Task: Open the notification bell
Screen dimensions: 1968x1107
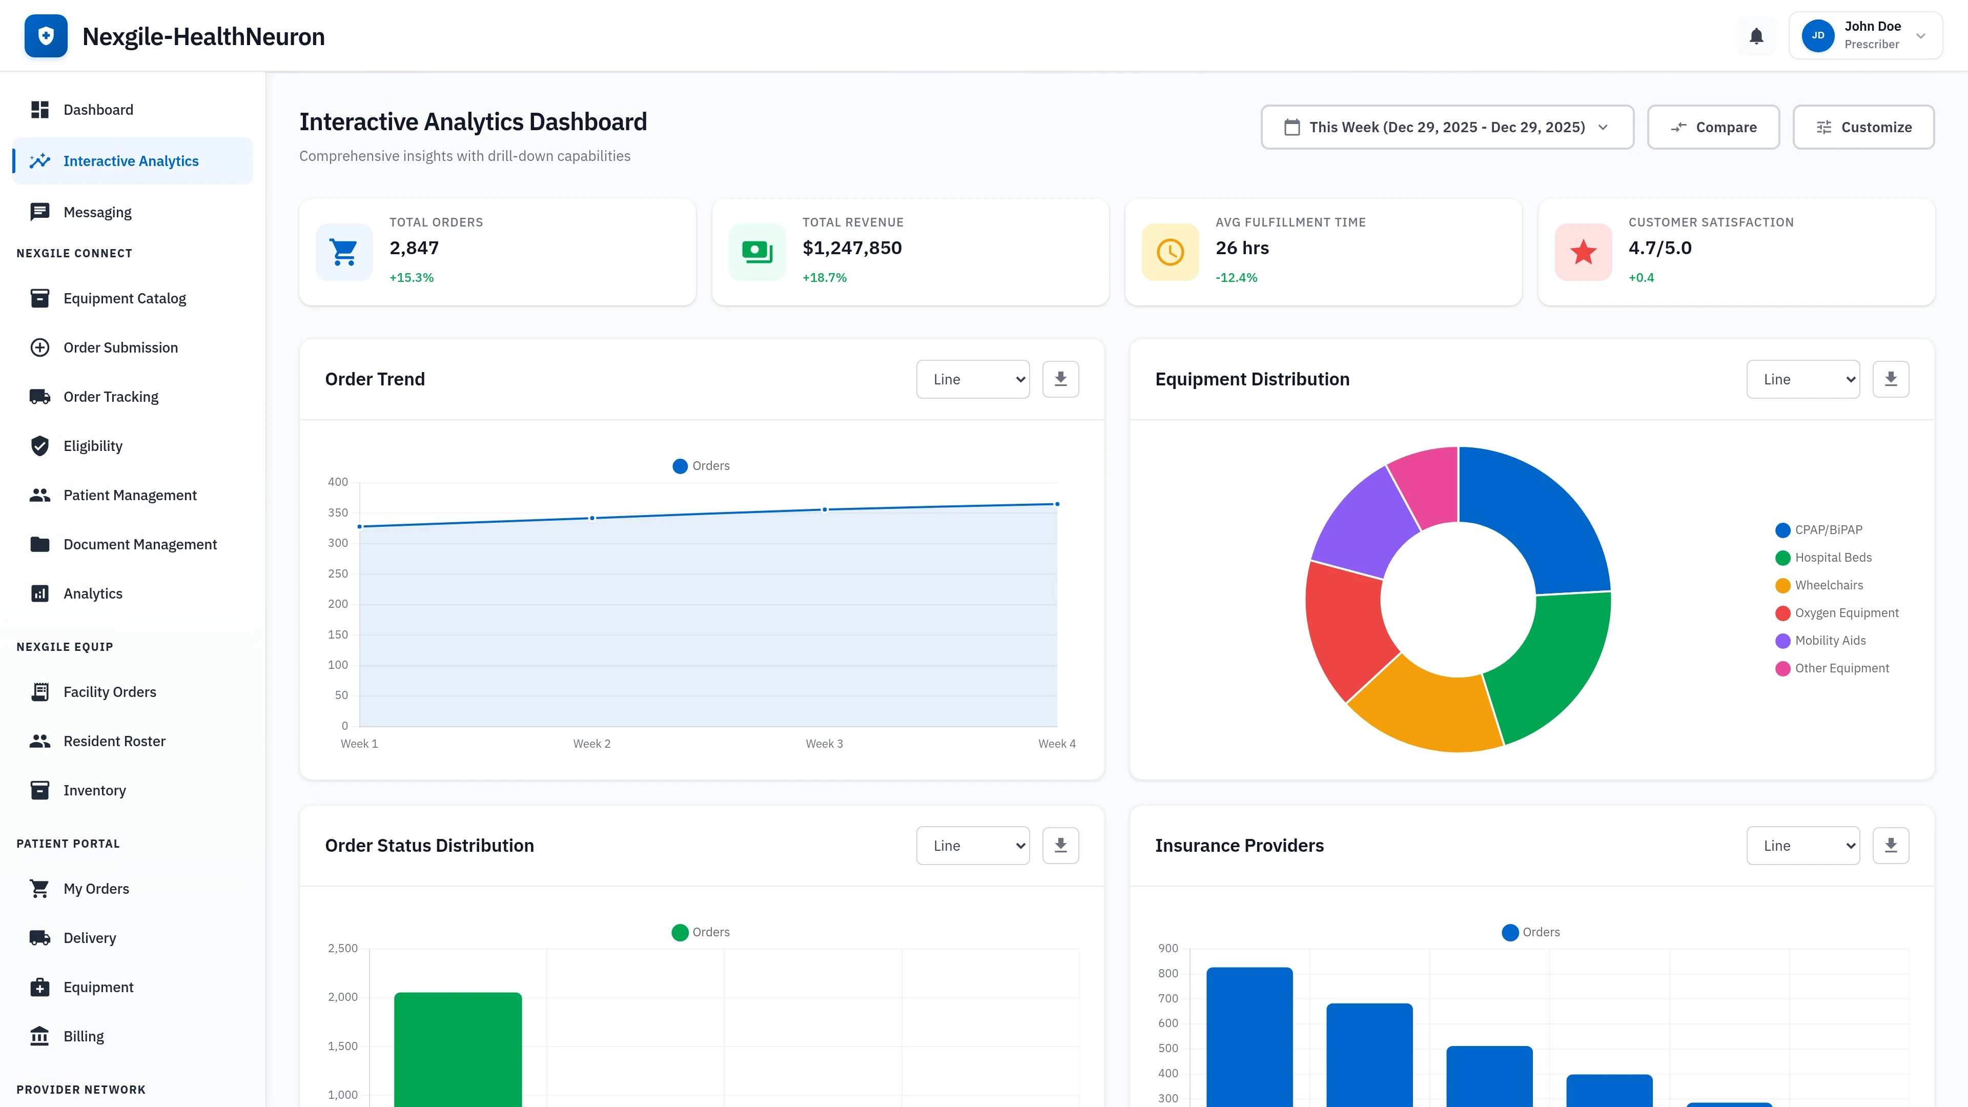Action: [1756, 36]
